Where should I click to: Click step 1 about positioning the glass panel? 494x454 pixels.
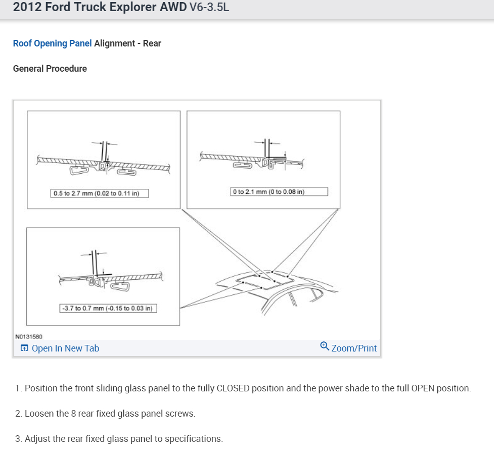point(243,388)
